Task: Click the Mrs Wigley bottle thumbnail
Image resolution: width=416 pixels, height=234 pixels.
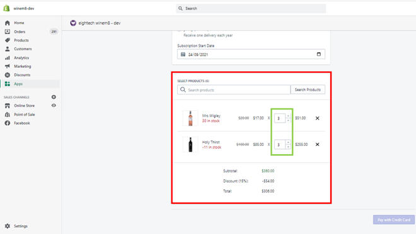Action: (x=190, y=118)
